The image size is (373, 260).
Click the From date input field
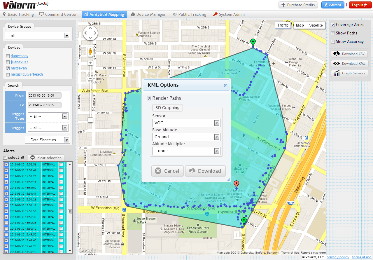click(x=44, y=95)
